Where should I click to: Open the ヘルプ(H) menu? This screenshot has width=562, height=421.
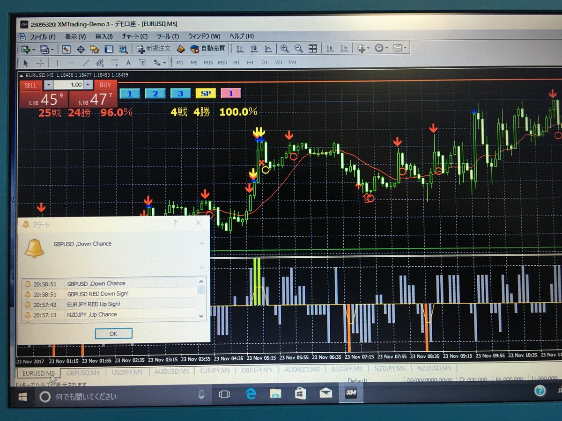(242, 36)
